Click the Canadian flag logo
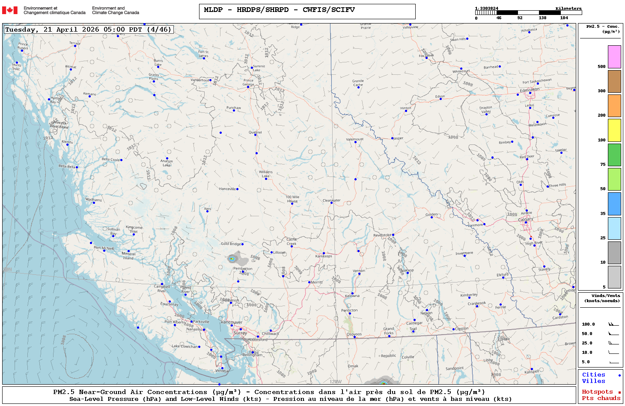The height and width of the screenshot is (406, 625). tap(10, 10)
